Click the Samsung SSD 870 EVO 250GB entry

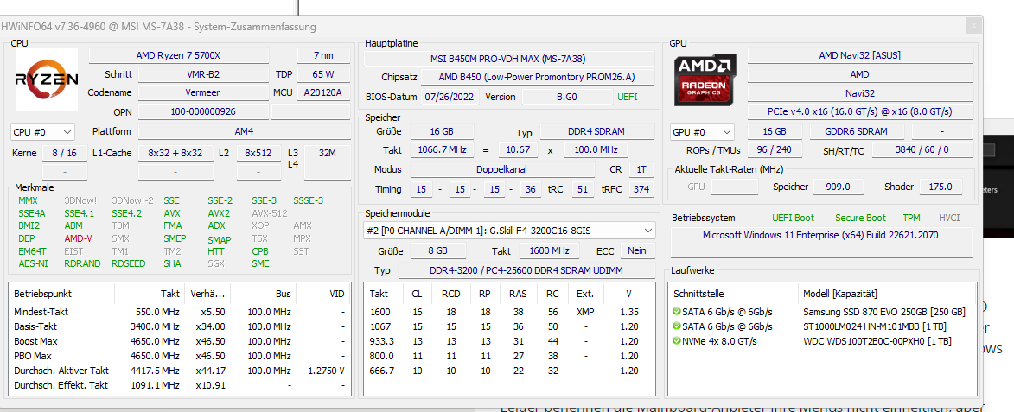pyautogui.click(x=884, y=312)
